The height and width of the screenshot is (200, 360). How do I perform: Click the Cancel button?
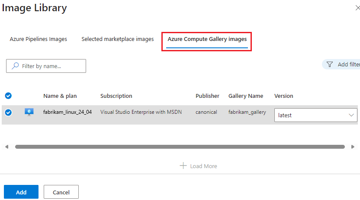(x=61, y=192)
